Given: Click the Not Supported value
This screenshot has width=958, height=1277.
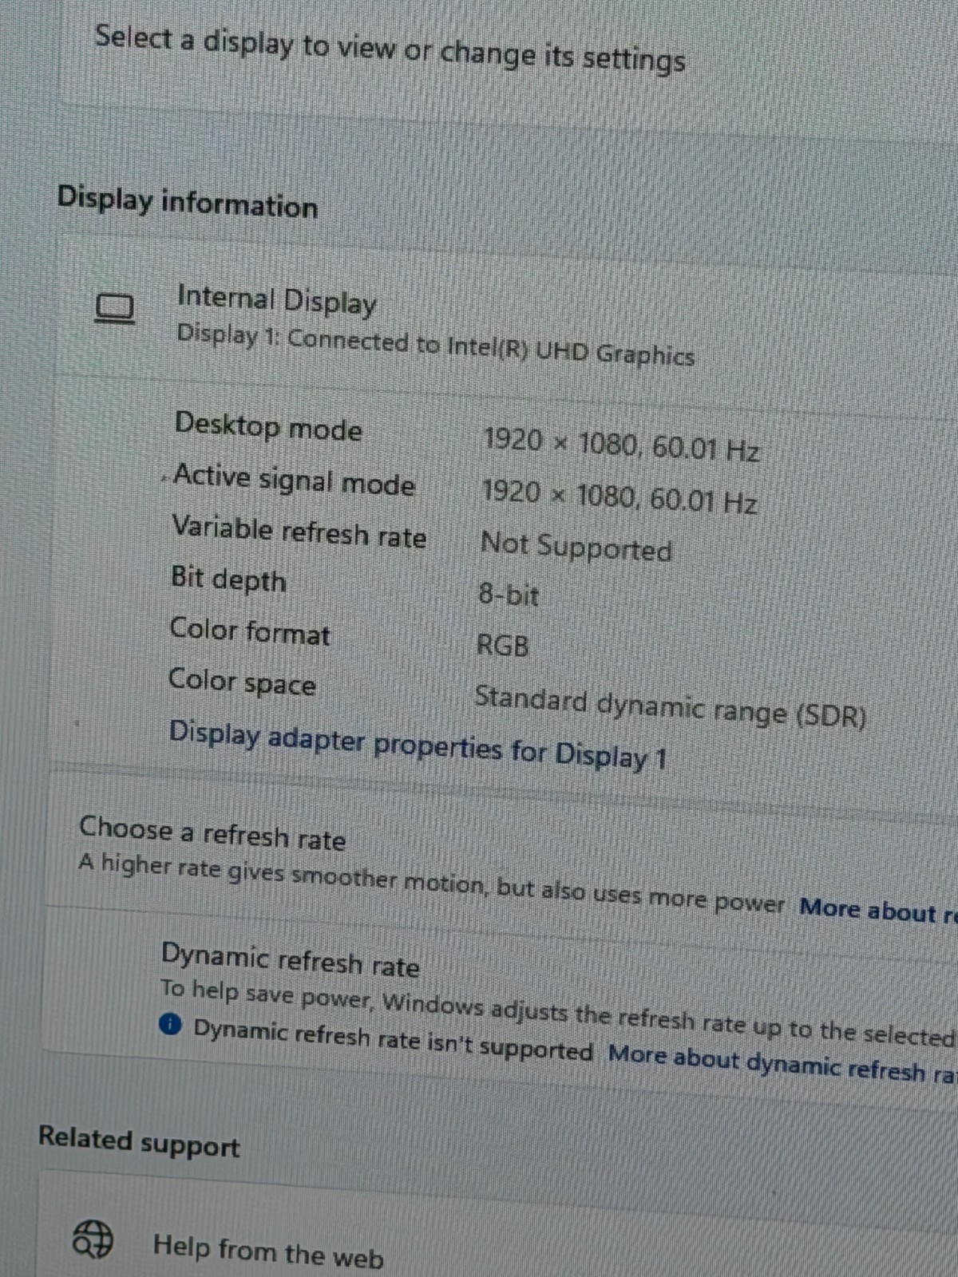Looking at the screenshot, I should point(576,547).
